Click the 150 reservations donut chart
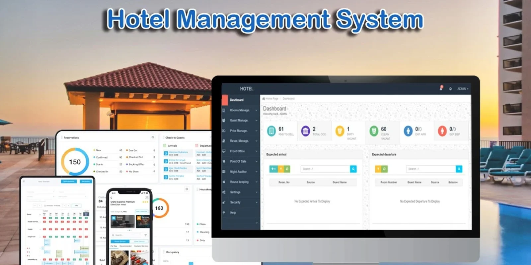The width and height of the screenshot is (531, 265). pos(75,162)
